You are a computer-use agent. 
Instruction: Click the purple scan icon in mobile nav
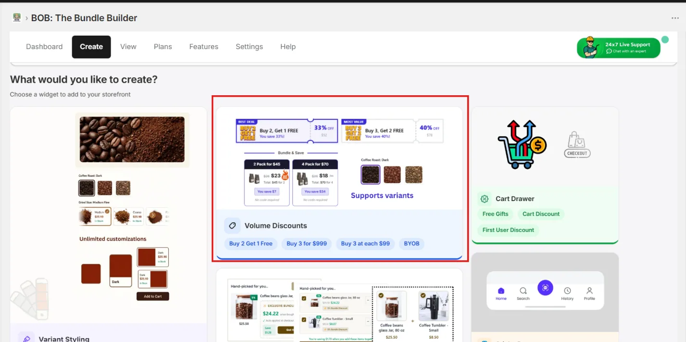545,288
